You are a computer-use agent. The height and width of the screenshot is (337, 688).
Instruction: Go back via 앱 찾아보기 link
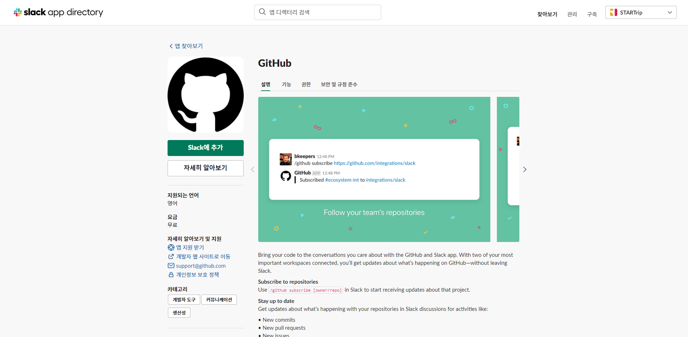point(186,46)
